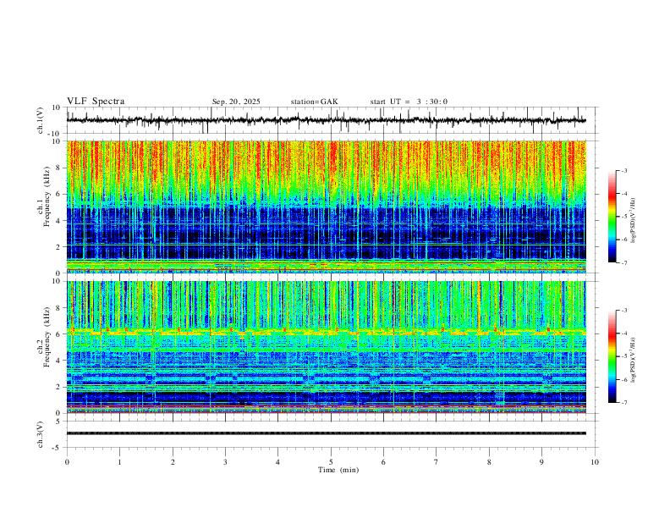Click the time axis tick label "7"
The width and height of the screenshot is (670, 518).
(437, 462)
